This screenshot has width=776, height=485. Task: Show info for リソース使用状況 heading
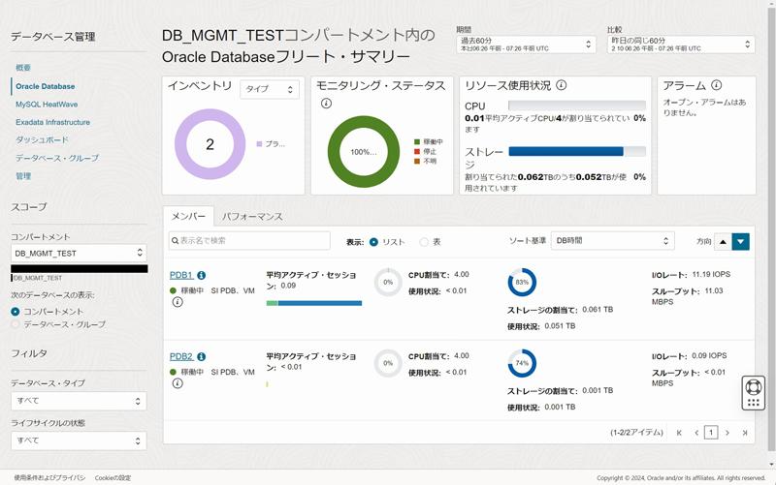pyautogui.click(x=562, y=85)
